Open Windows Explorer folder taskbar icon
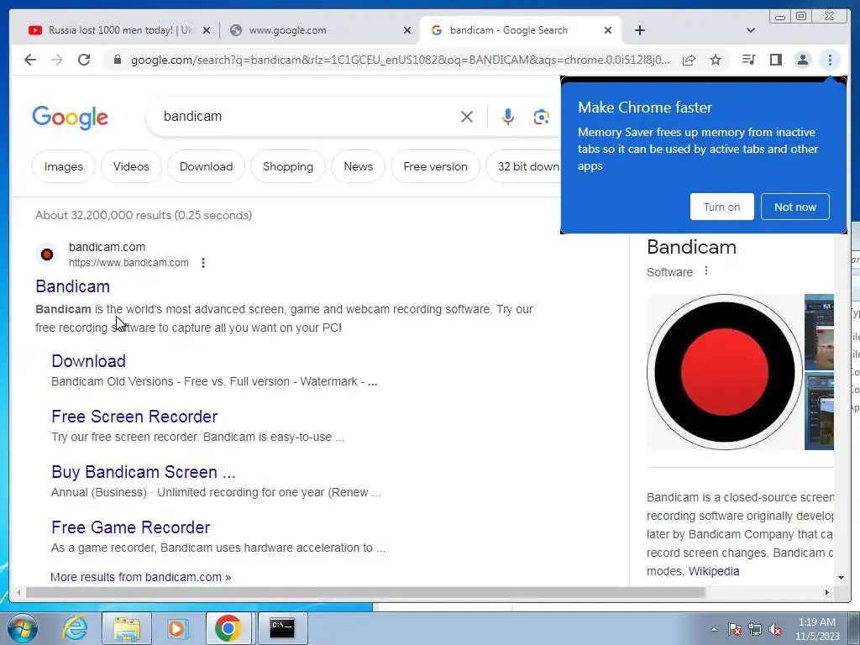 [x=127, y=628]
